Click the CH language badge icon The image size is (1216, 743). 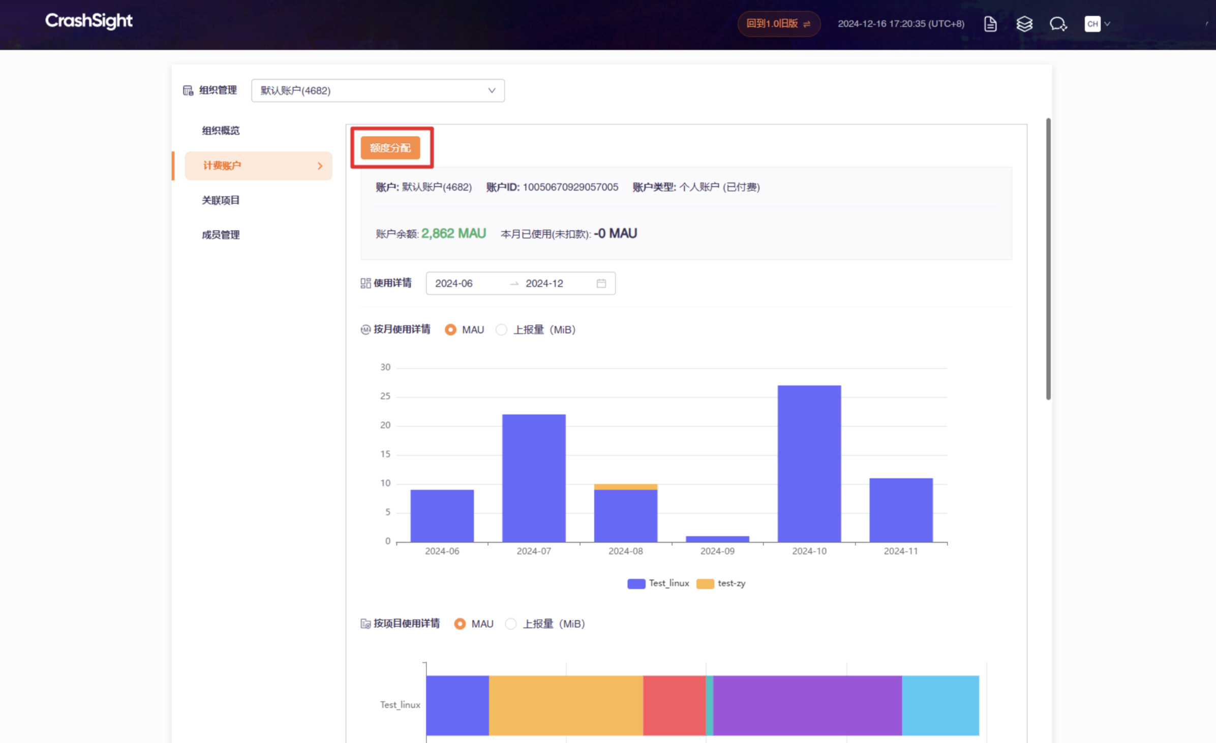click(1092, 24)
